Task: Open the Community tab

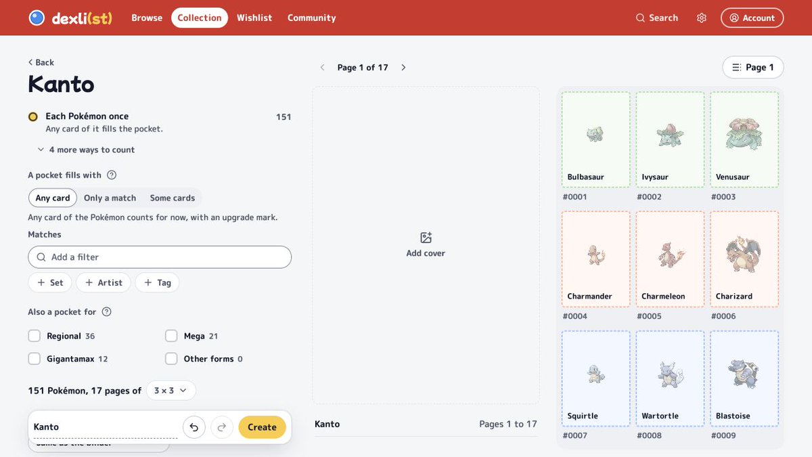Action: click(x=311, y=18)
